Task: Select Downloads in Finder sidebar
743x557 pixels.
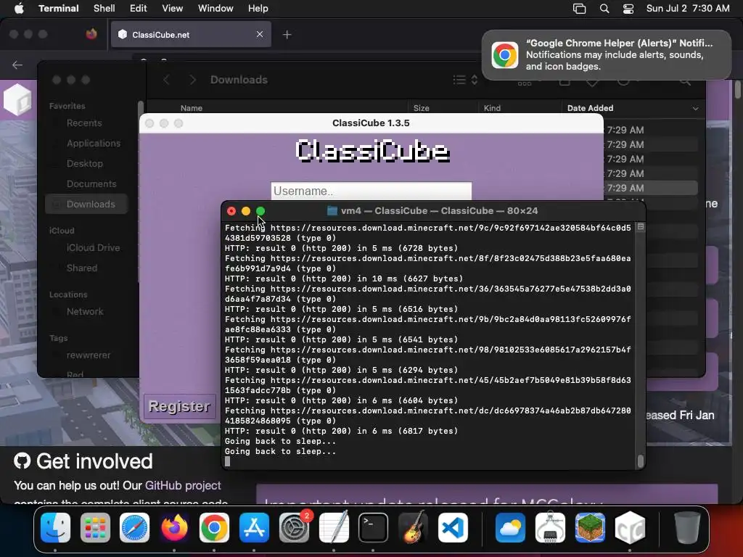Action: (87, 204)
